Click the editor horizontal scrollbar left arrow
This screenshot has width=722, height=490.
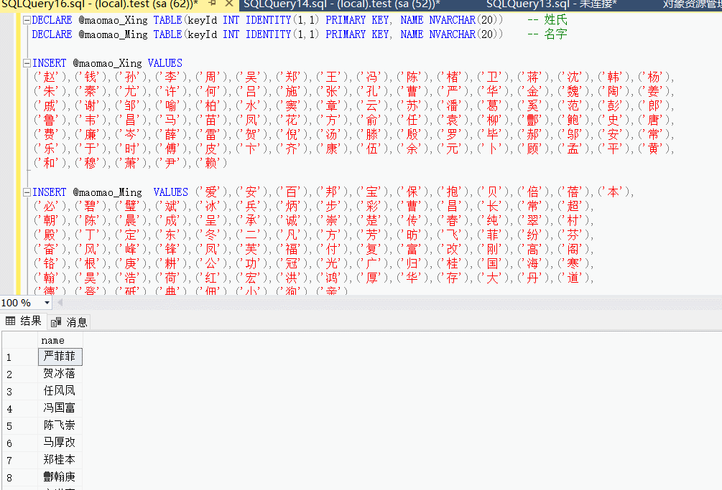(x=60, y=303)
